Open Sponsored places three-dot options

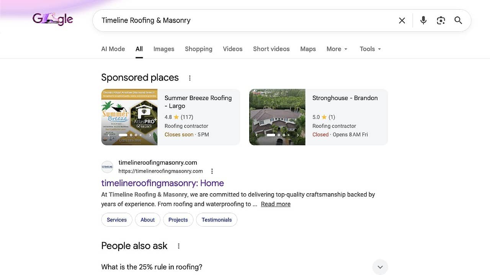[189, 78]
